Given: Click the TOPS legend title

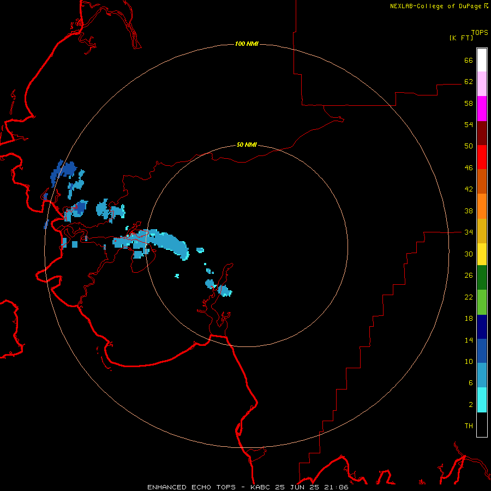Looking at the screenshot, I should (480, 33).
